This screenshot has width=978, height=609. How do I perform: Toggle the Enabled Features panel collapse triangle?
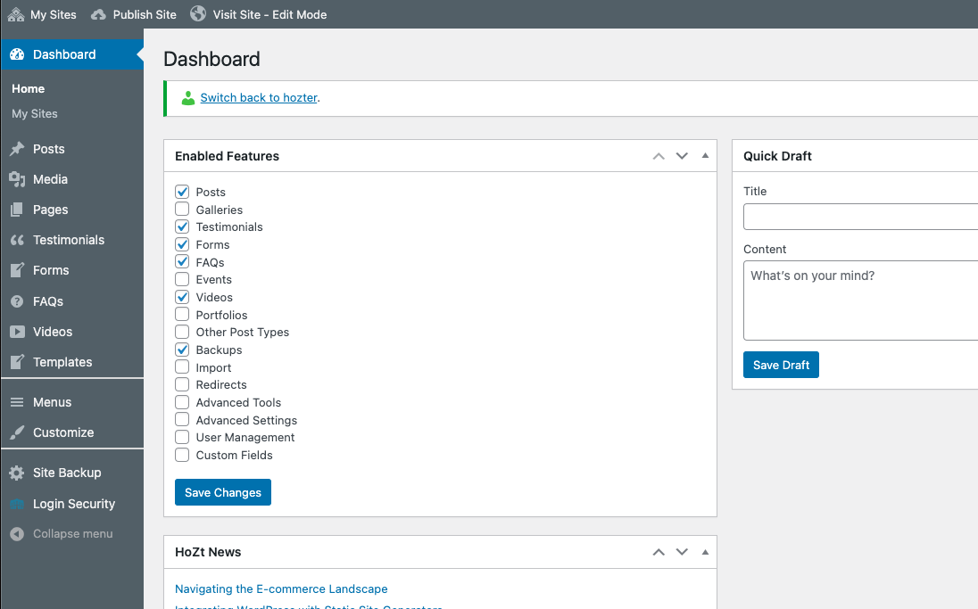(x=705, y=156)
